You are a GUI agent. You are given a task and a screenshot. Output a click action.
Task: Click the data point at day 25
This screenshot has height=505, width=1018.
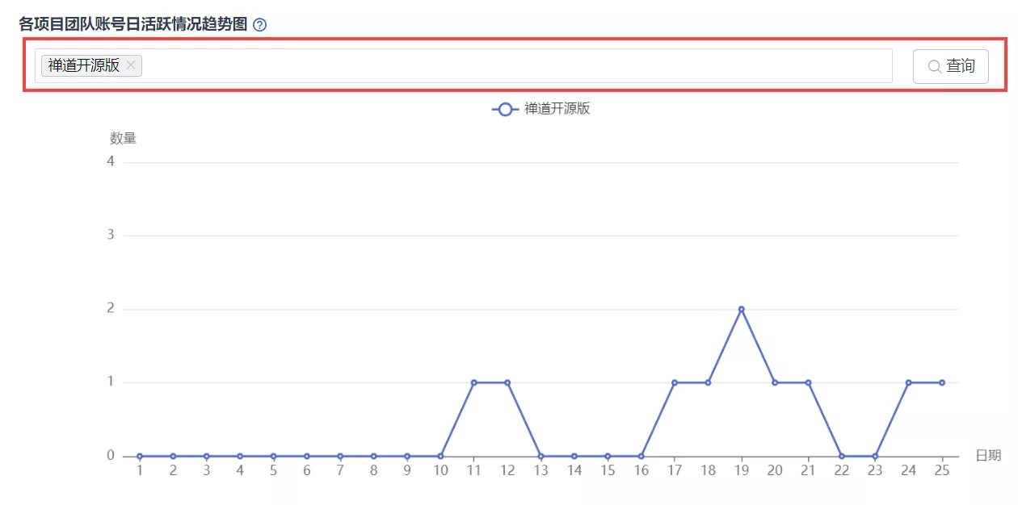tap(942, 382)
